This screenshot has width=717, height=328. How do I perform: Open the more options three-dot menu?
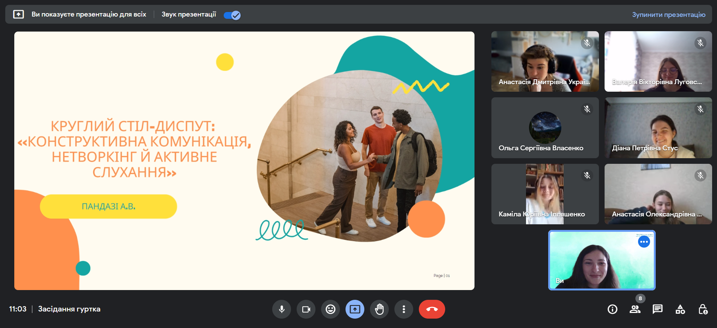(404, 309)
